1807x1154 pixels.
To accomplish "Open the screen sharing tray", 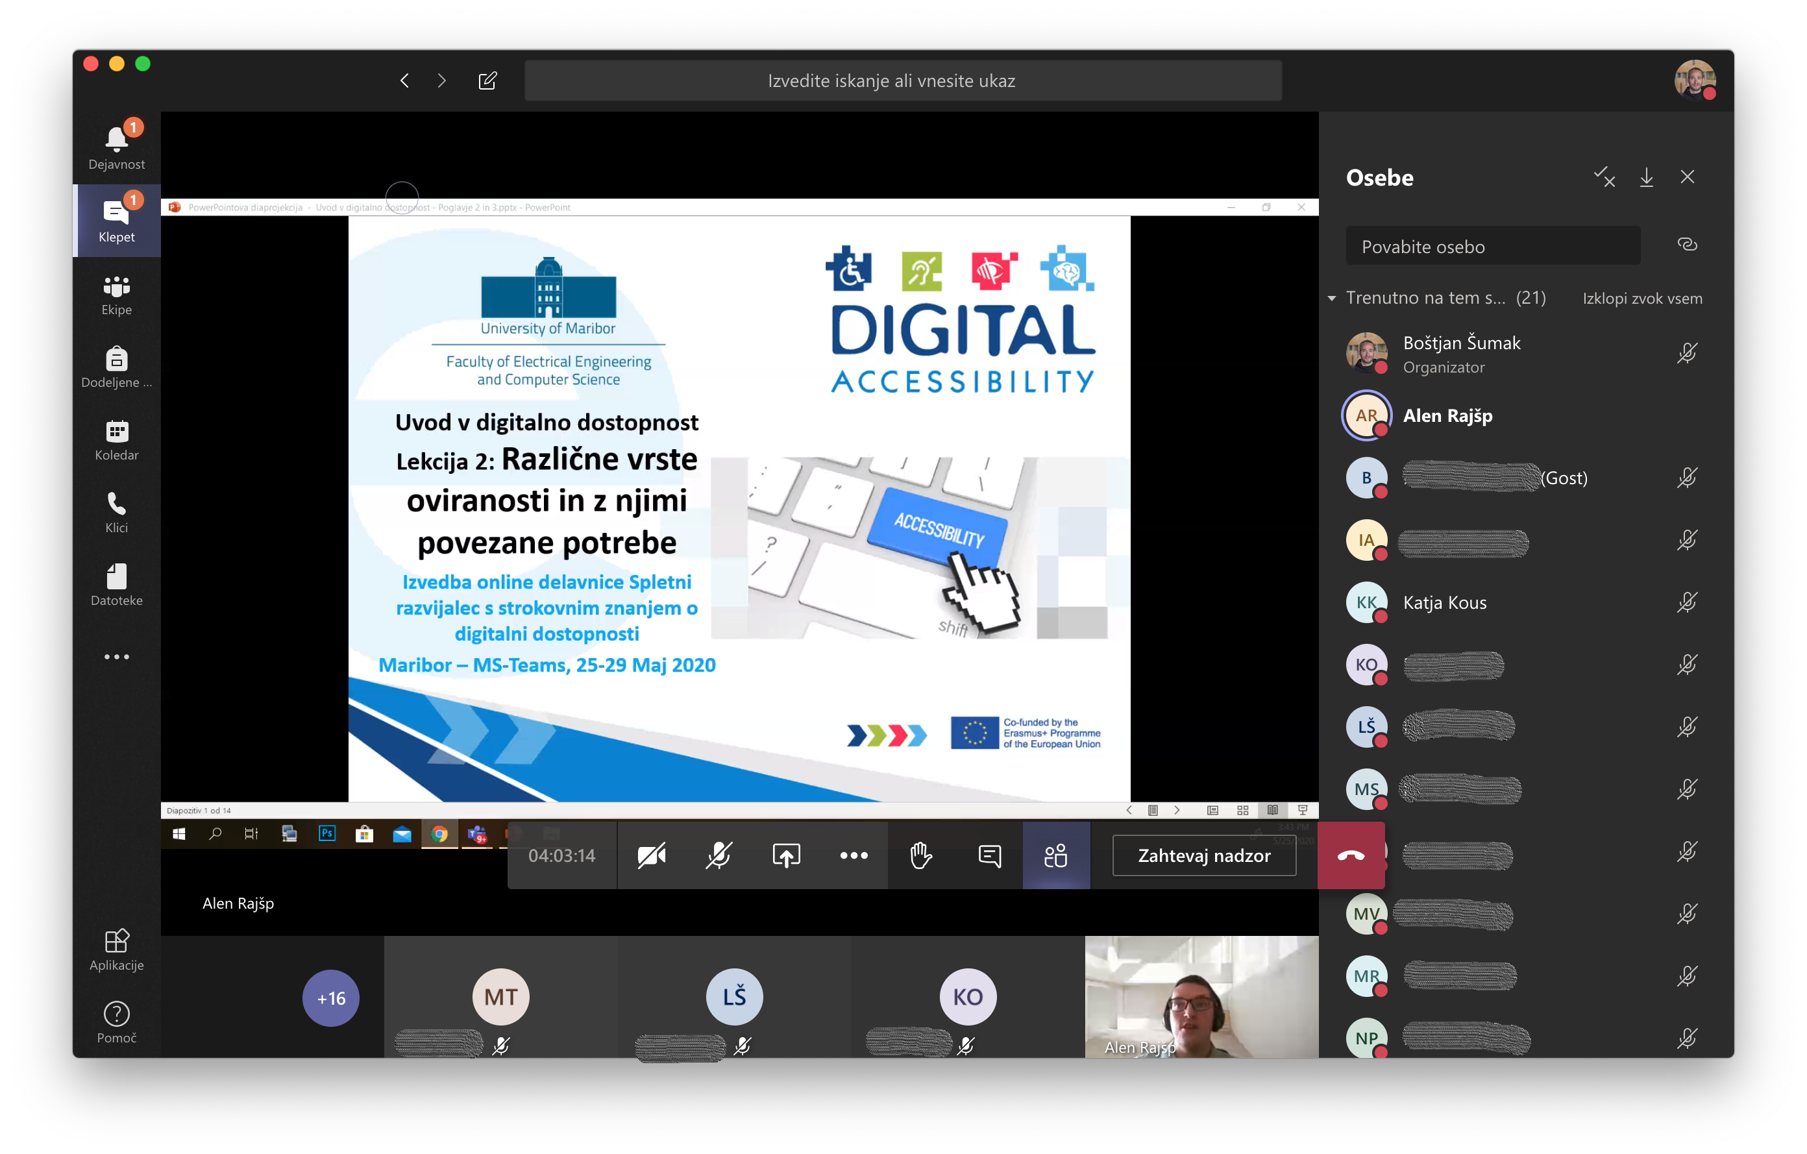I will [x=785, y=855].
